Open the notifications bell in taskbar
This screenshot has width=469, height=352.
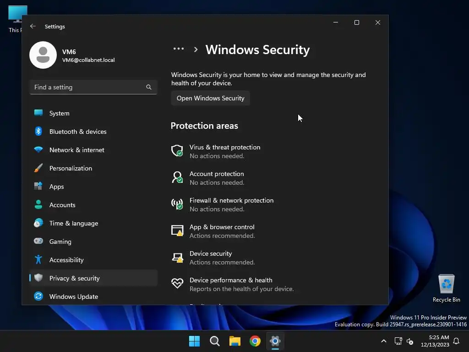456,341
